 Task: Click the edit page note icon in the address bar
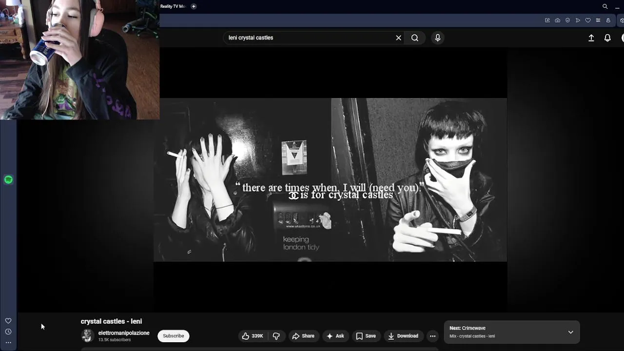[x=547, y=20]
